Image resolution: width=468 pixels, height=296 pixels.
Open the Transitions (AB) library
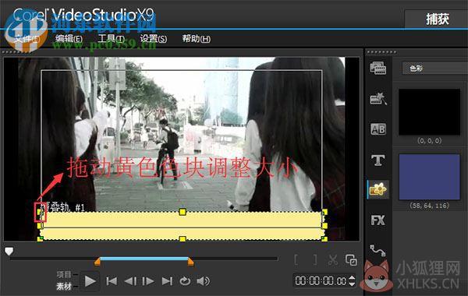(x=378, y=129)
